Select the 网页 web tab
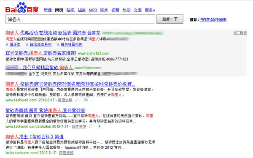This screenshot has height=158, width=253. pyautogui.click(x=59, y=10)
